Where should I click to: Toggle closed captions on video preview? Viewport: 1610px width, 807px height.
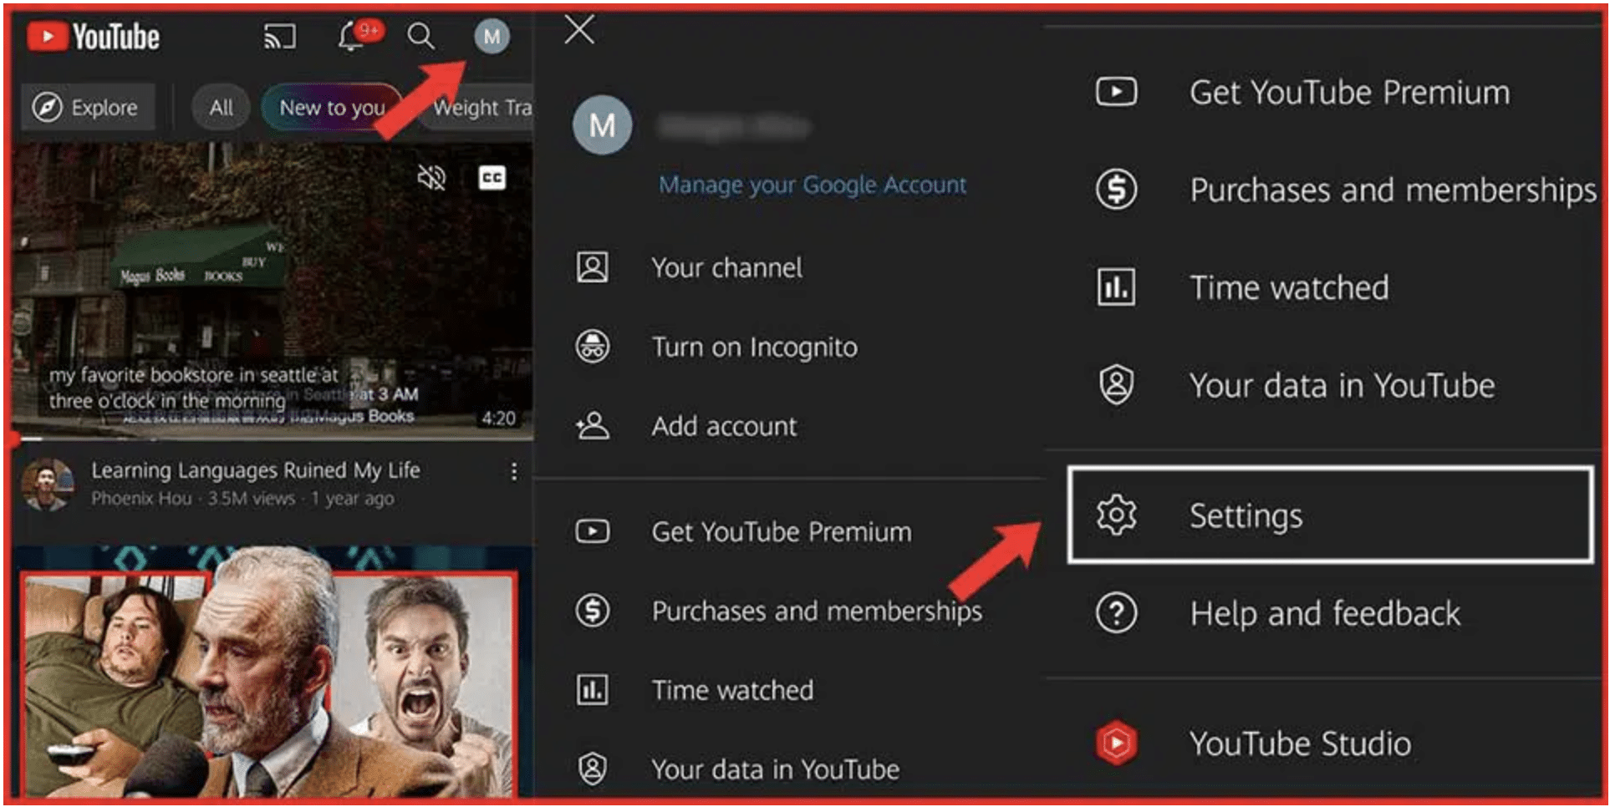tap(492, 177)
